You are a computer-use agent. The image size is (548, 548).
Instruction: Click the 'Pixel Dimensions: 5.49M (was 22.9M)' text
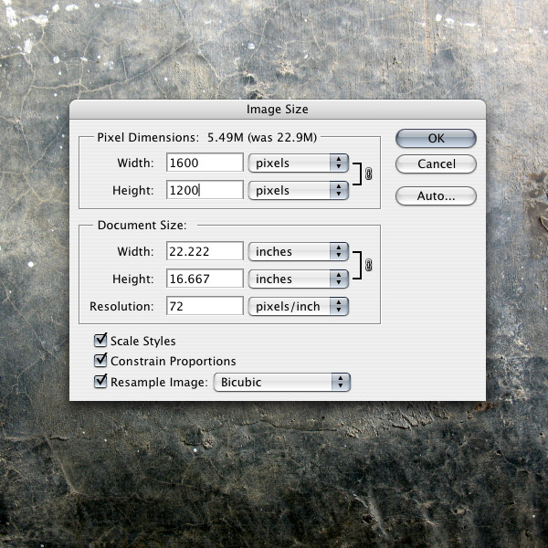tap(207, 137)
